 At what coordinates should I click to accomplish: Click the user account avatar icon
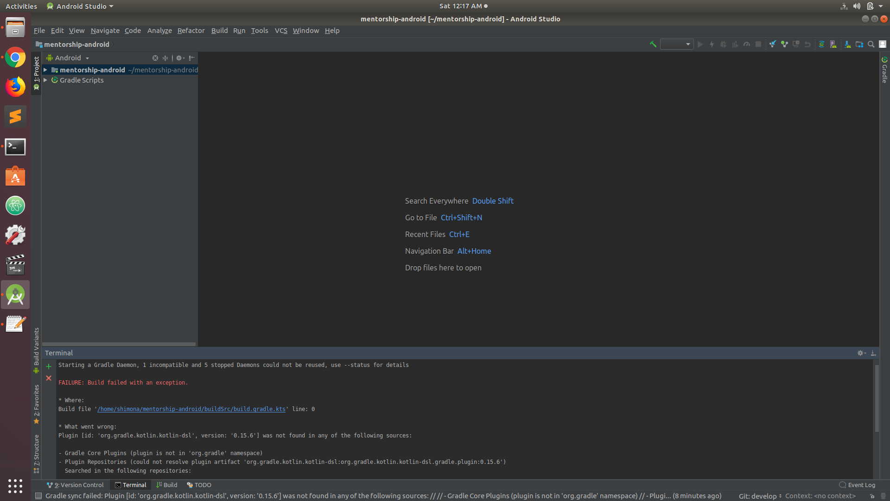point(883,45)
